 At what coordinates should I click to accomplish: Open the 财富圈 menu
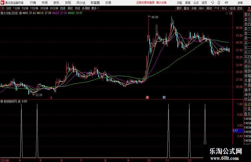(x=95, y=3)
